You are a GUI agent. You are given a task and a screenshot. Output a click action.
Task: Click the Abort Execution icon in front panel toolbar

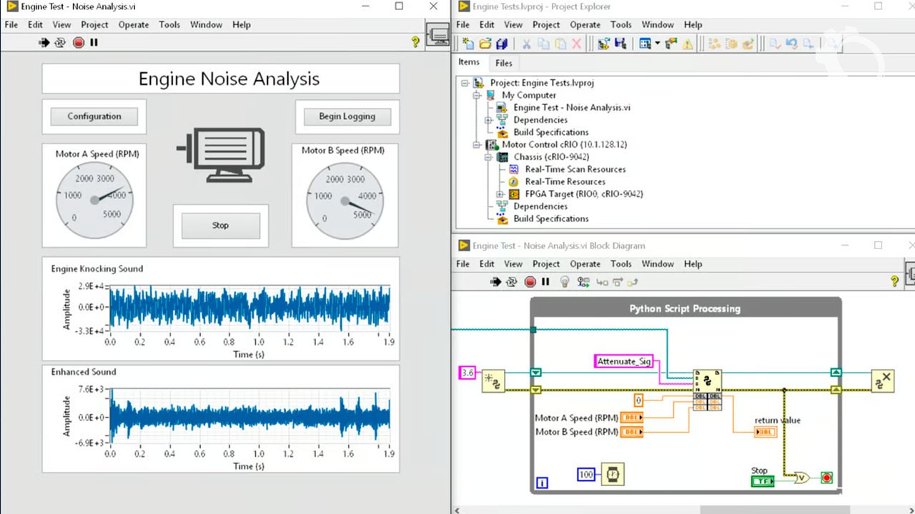pyautogui.click(x=79, y=43)
